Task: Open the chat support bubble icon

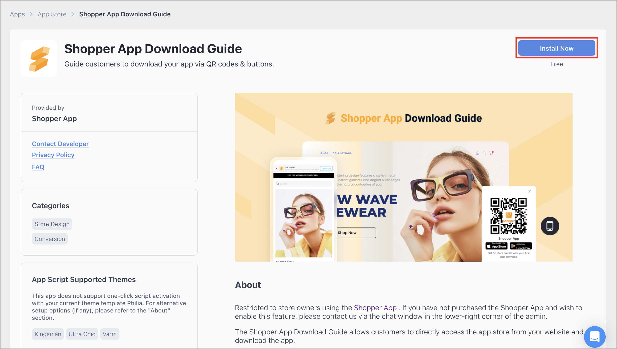Action: click(595, 337)
